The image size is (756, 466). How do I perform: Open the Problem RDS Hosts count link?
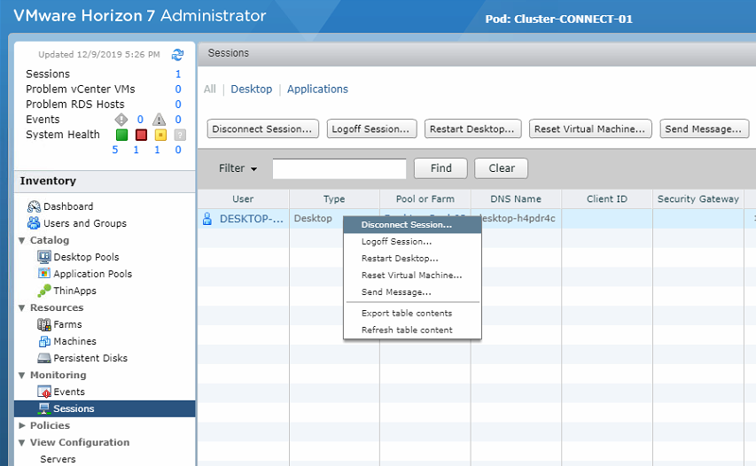[x=178, y=104]
